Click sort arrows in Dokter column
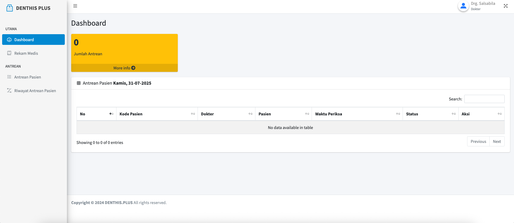Screen dimensions: 514x223 pos(250,114)
